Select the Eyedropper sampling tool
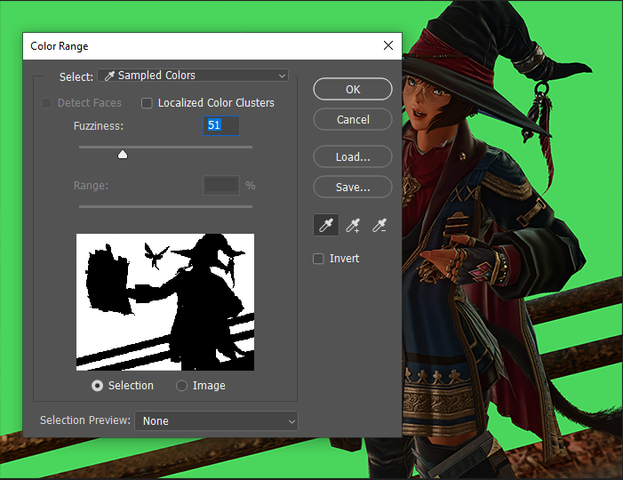The image size is (623, 480). pos(325,226)
